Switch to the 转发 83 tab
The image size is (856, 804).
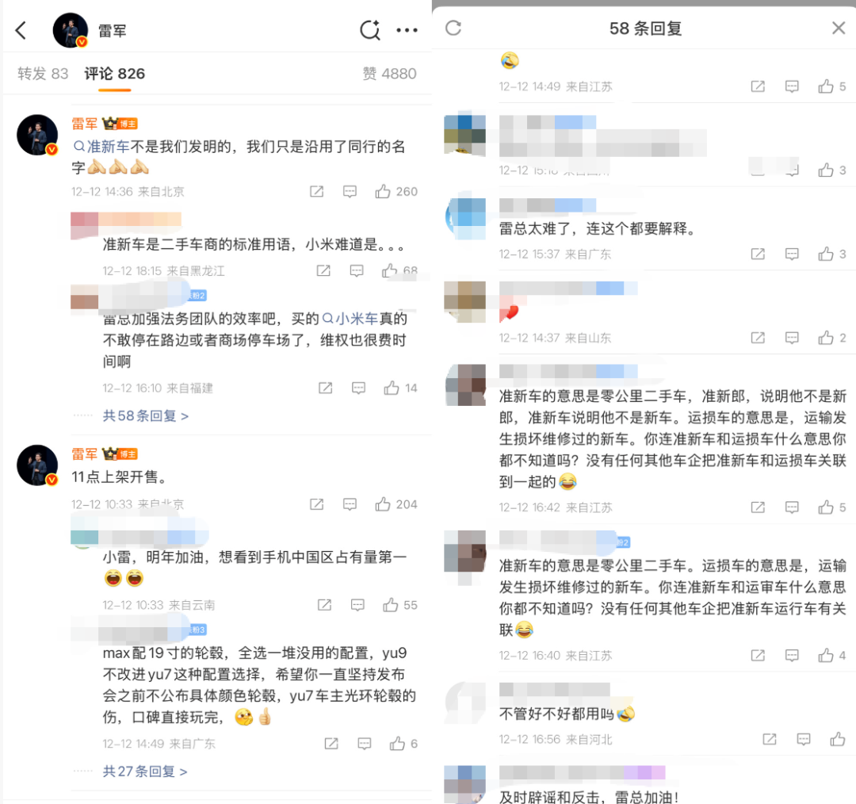point(43,74)
